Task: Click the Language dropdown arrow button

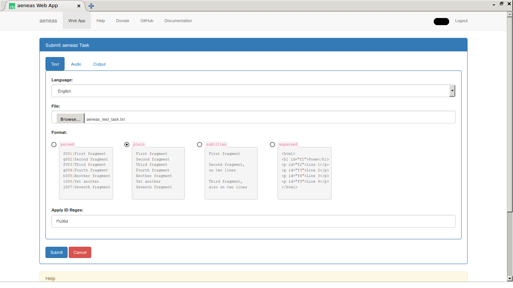Action: tap(452, 91)
